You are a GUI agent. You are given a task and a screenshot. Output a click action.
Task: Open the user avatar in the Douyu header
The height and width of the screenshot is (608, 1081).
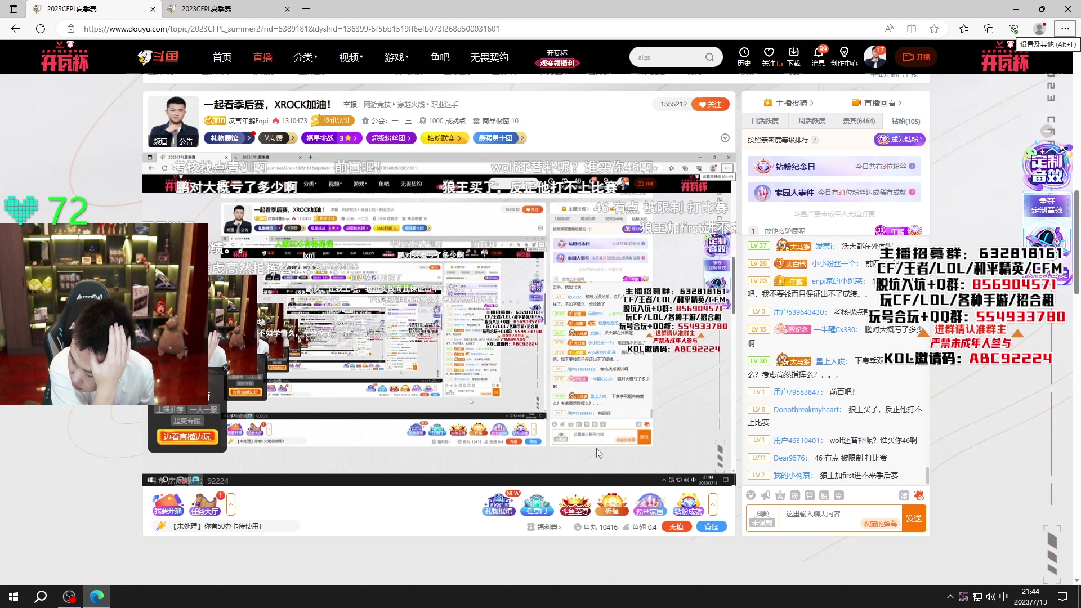point(874,57)
